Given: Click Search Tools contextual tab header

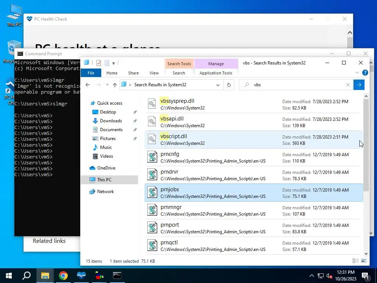Looking at the screenshot, I should (x=179, y=64).
